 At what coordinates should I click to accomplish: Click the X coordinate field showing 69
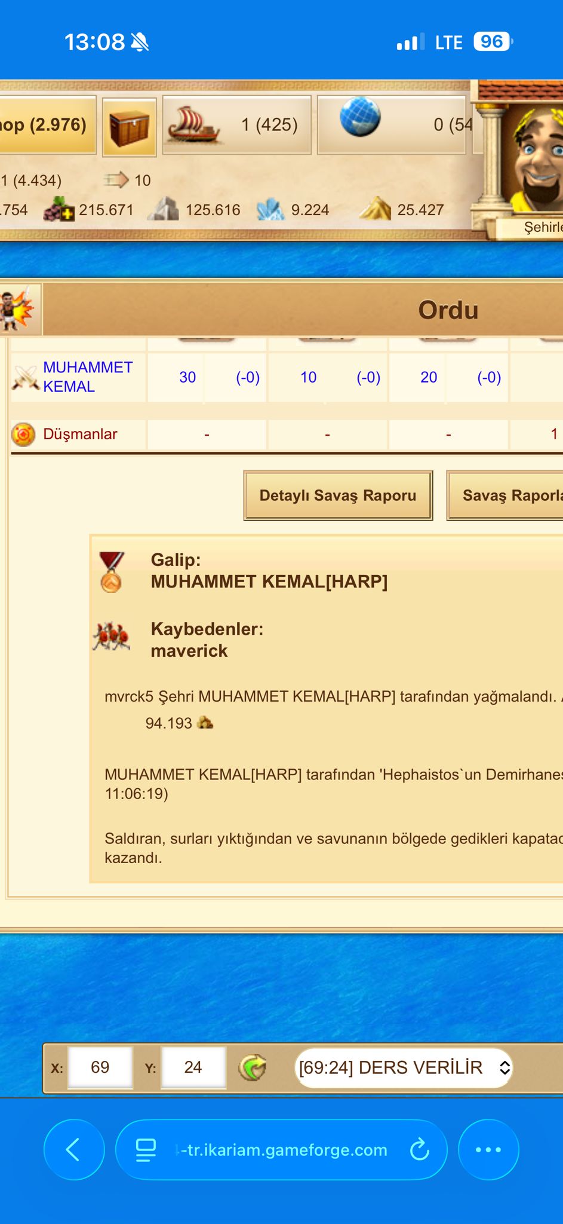coord(100,1067)
